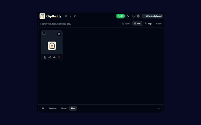201x125 pixels.
Task: Click the ClipBuddy title text
Action: (54, 16)
